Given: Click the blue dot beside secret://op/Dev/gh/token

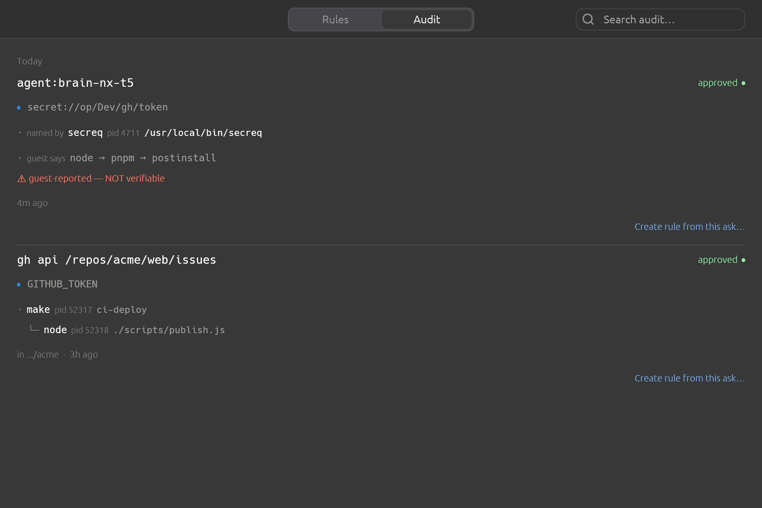Looking at the screenshot, I should coord(19,108).
